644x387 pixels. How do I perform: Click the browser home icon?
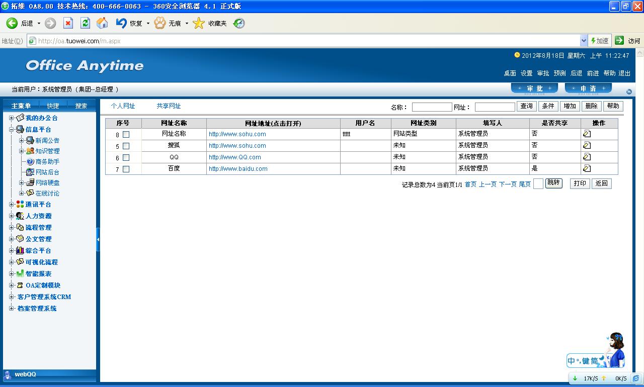[x=102, y=23]
